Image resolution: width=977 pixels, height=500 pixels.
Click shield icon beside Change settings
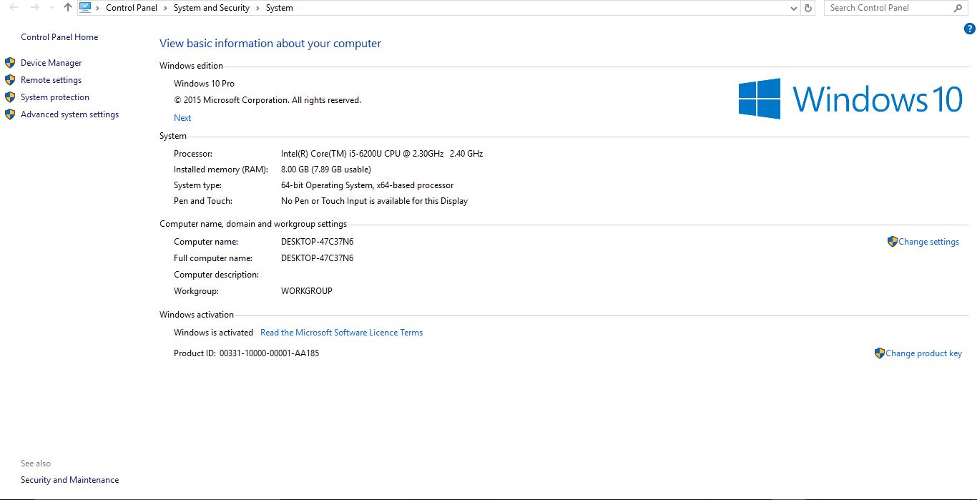tap(892, 242)
